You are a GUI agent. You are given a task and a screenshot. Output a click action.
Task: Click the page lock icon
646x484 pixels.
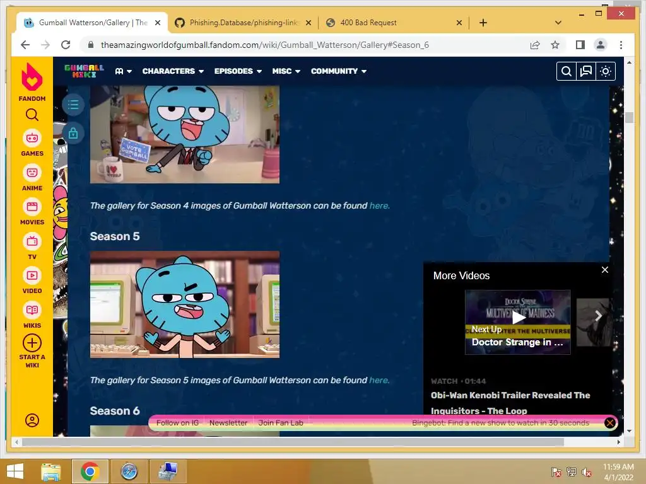(x=73, y=134)
